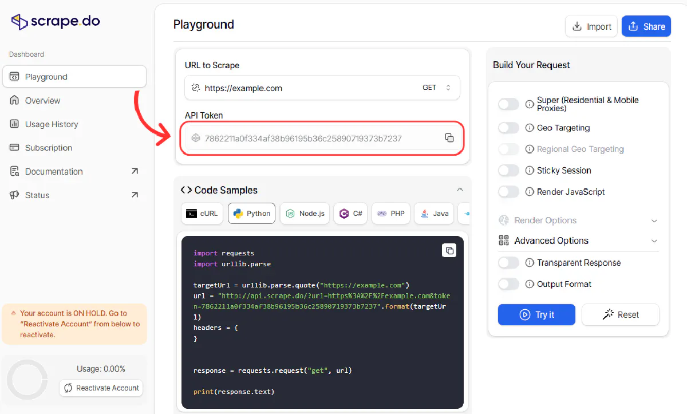Turn on Geo Targeting

[x=508, y=128]
